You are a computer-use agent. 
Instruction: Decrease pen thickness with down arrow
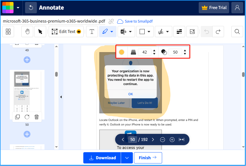click(154, 54)
